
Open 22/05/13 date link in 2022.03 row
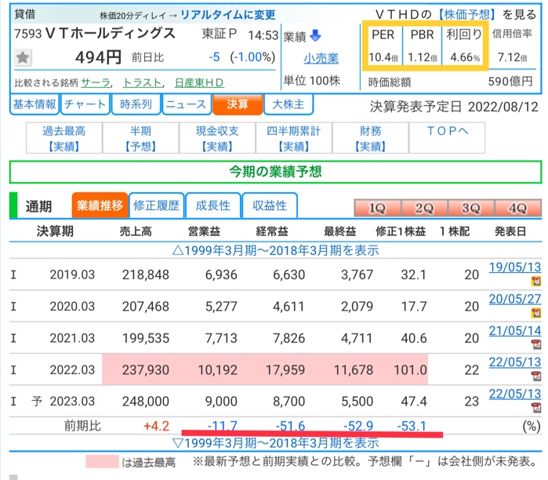[515, 362]
